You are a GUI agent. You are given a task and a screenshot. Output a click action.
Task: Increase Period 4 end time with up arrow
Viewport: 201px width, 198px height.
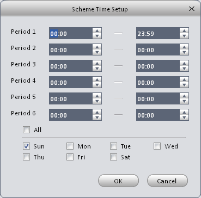pos(184,79)
